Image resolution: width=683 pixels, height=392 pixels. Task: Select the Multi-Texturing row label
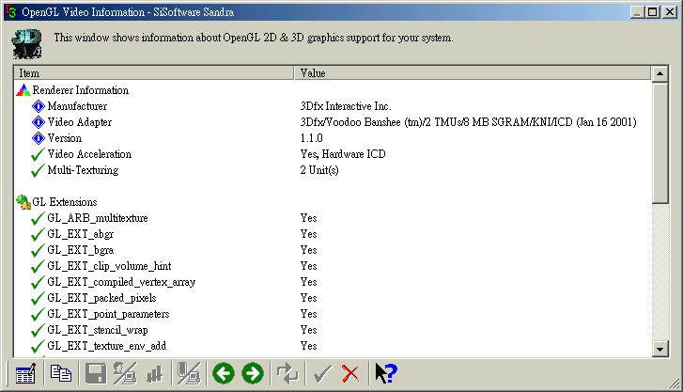pyautogui.click(x=83, y=170)
